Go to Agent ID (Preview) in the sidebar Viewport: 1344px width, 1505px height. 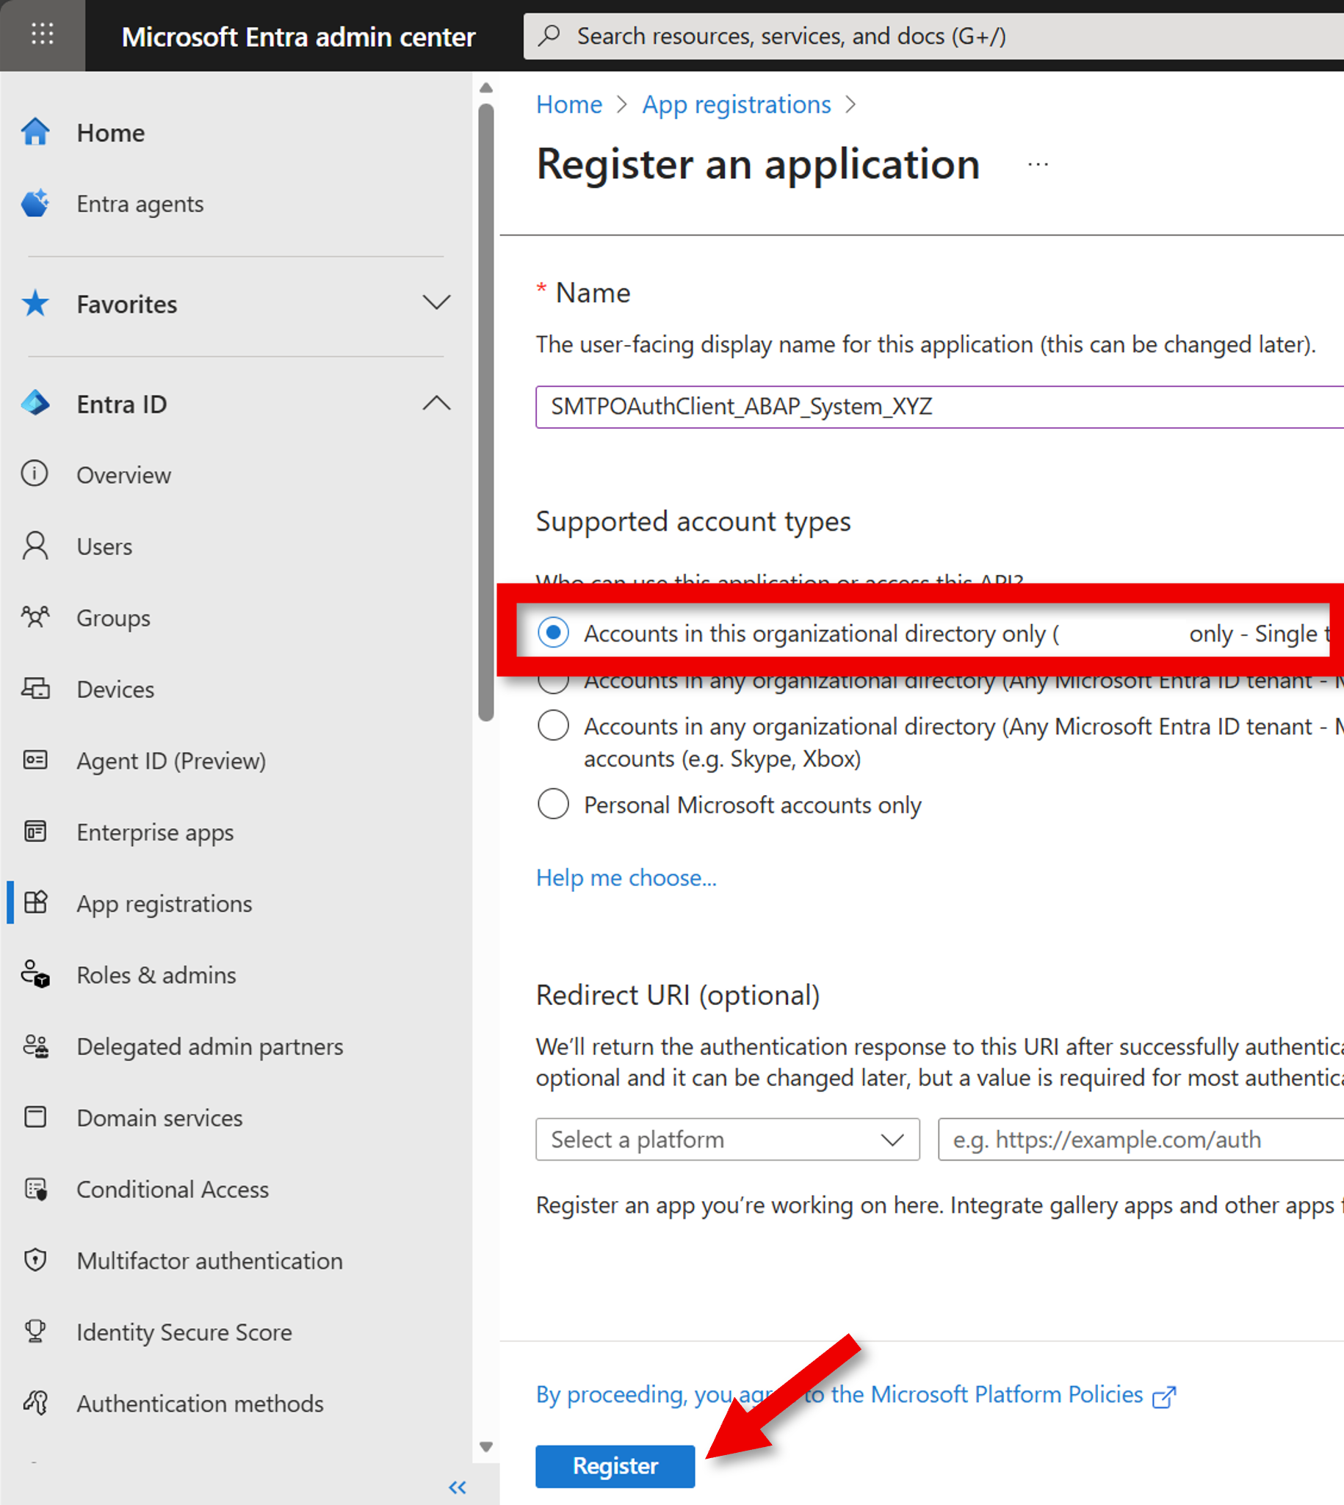pyautogui.click(x=171, y=761)
